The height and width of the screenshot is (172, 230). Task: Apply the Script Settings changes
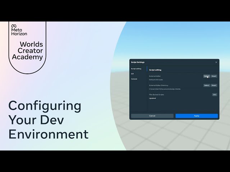click(197, 116)
